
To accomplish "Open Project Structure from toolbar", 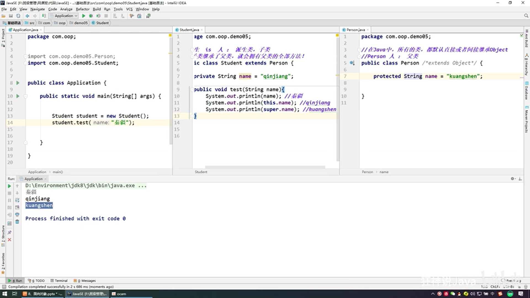I will [139, 16].
